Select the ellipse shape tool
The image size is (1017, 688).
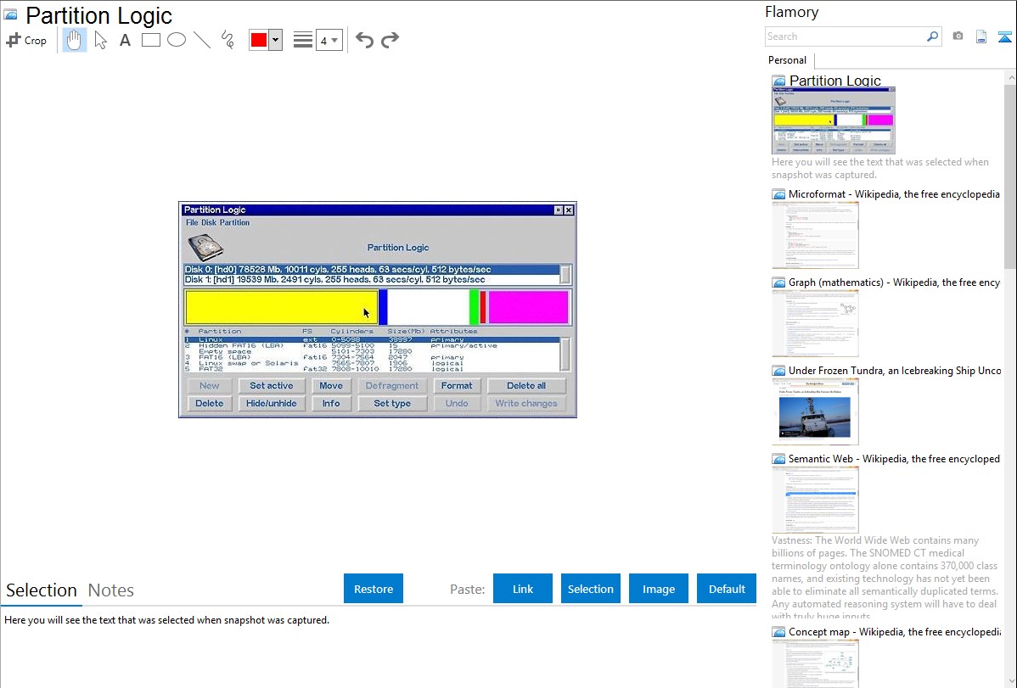point(177,40)
